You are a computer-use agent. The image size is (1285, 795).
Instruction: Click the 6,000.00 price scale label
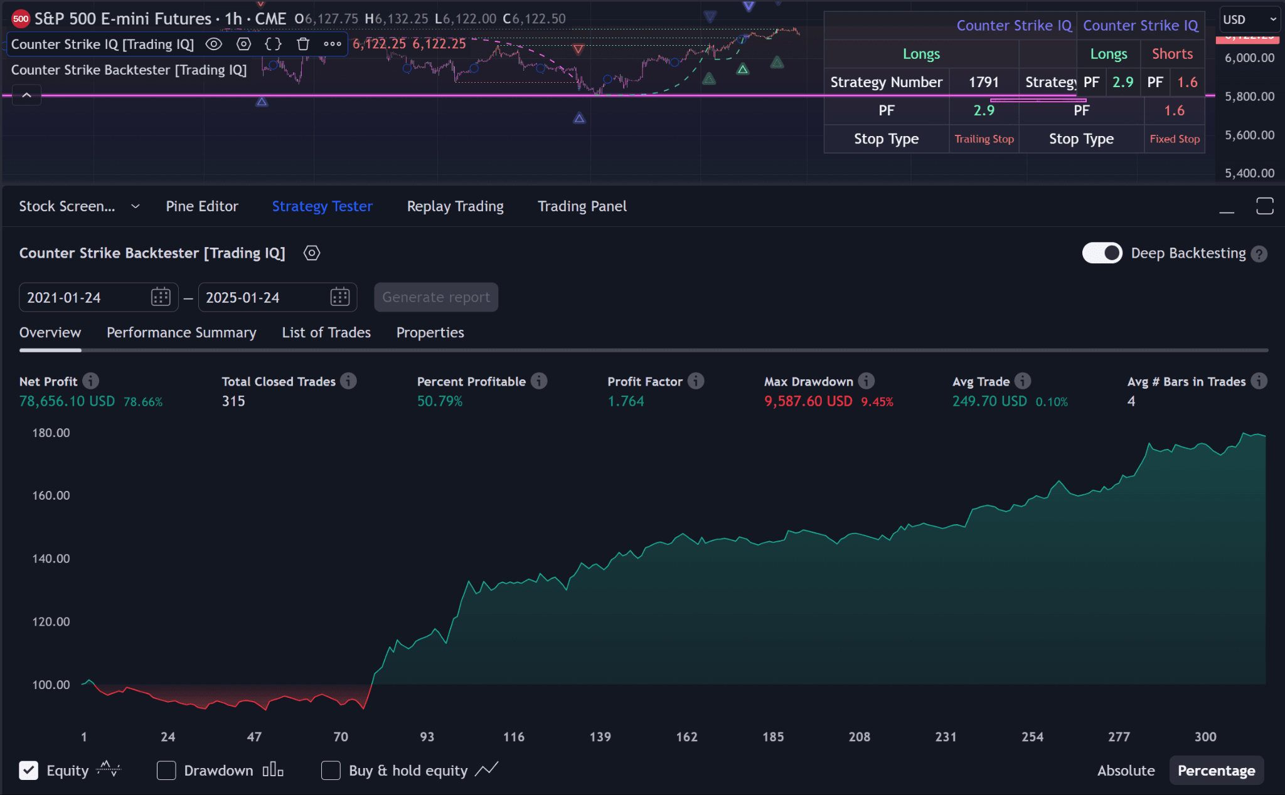[1249, 58]
